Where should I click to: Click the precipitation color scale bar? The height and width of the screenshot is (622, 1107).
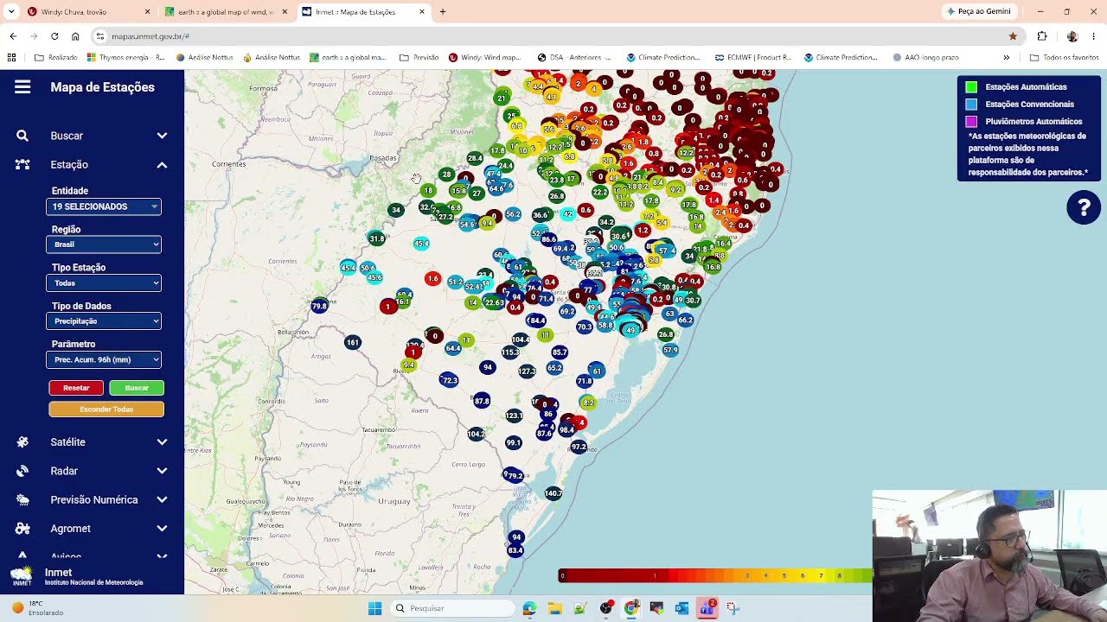[x=715, y=575]
